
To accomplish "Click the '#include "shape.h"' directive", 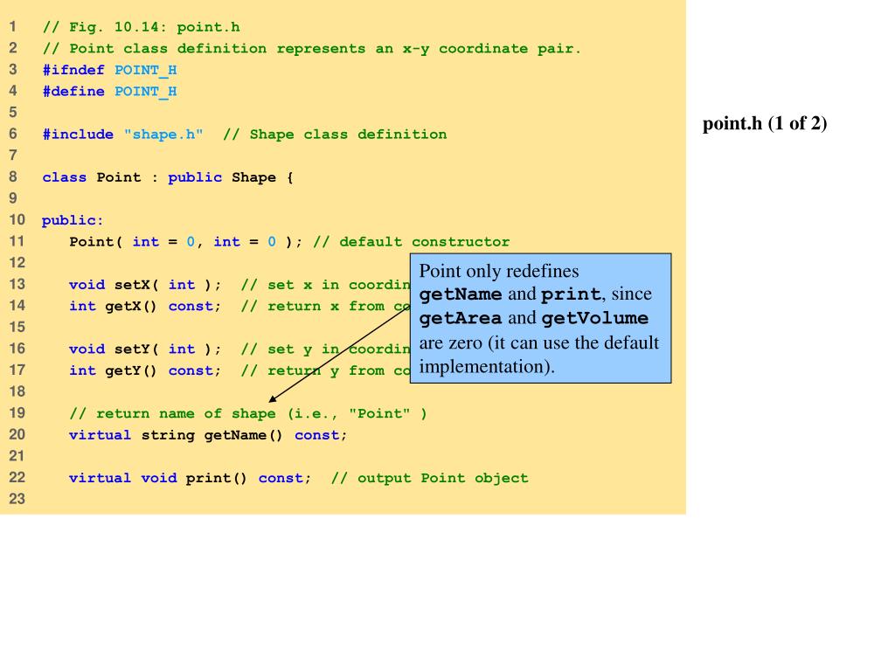I will (122, 134).
